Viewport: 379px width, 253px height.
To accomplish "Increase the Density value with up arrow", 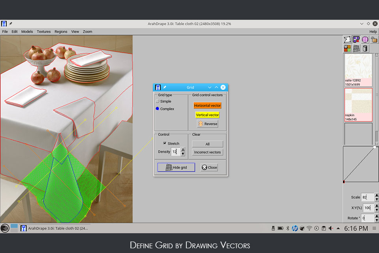I will coord(183,149).
